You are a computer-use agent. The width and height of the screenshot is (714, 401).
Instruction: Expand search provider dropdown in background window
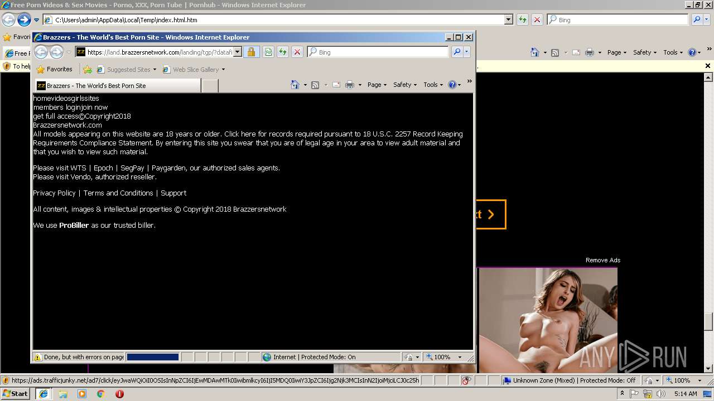(x=707, y=19)
